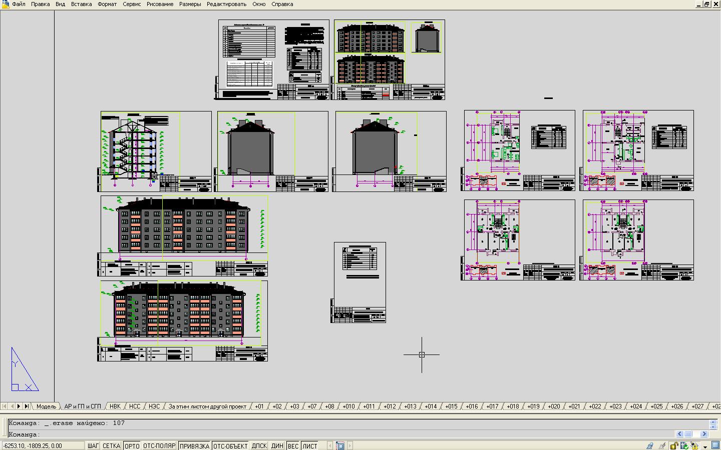721x450 pixels.
Task: Toggle ОРТО mode in status bar
Action: (x=132, y=446)
